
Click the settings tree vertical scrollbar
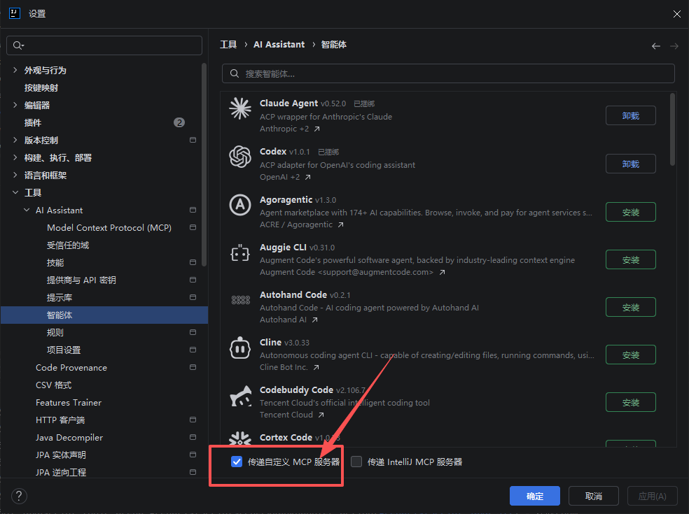204,164
